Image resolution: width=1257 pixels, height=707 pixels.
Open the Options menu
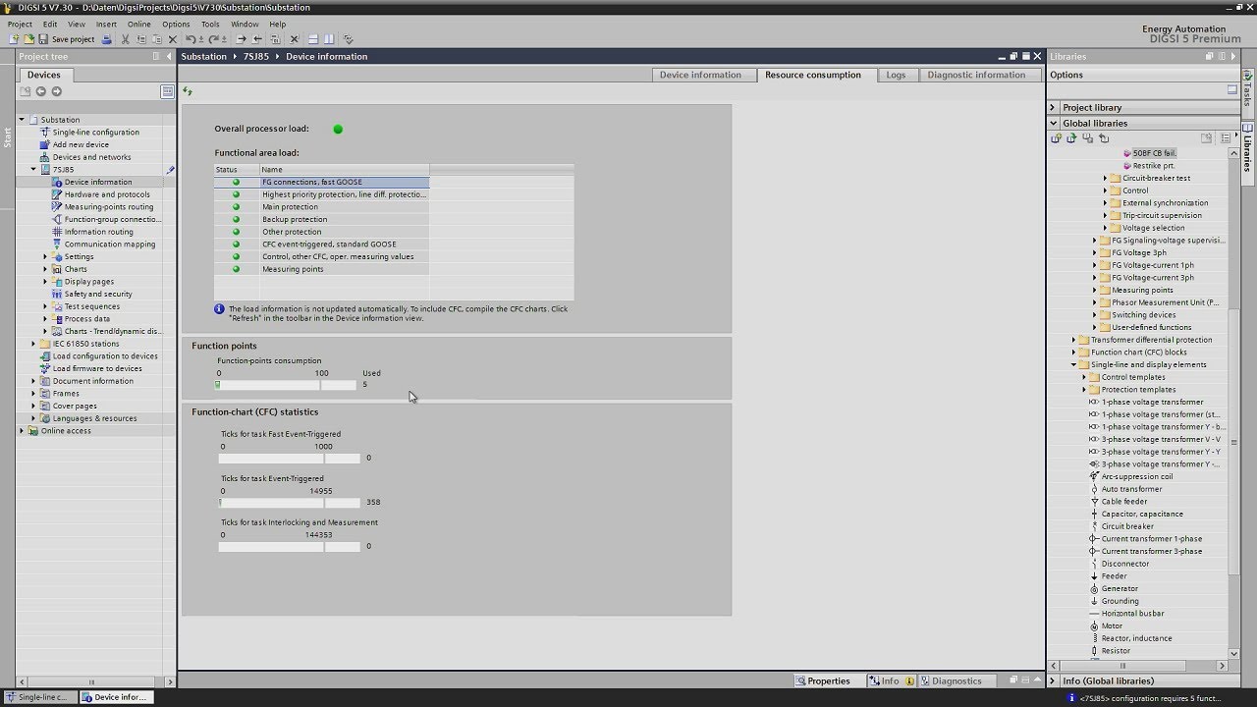176,24
